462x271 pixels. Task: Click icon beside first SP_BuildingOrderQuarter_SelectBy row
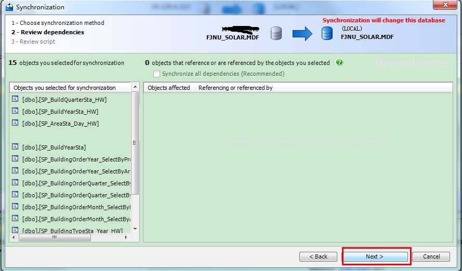pos(15,183)
